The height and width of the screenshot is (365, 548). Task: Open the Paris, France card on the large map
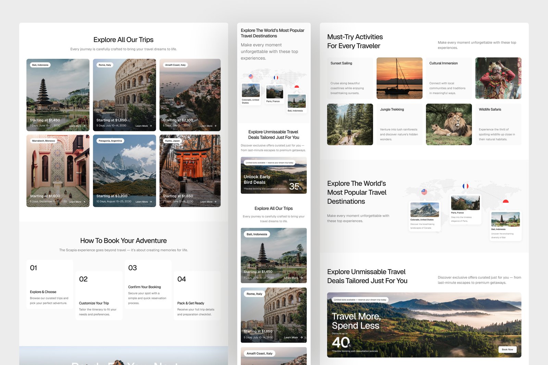[465, 210]
